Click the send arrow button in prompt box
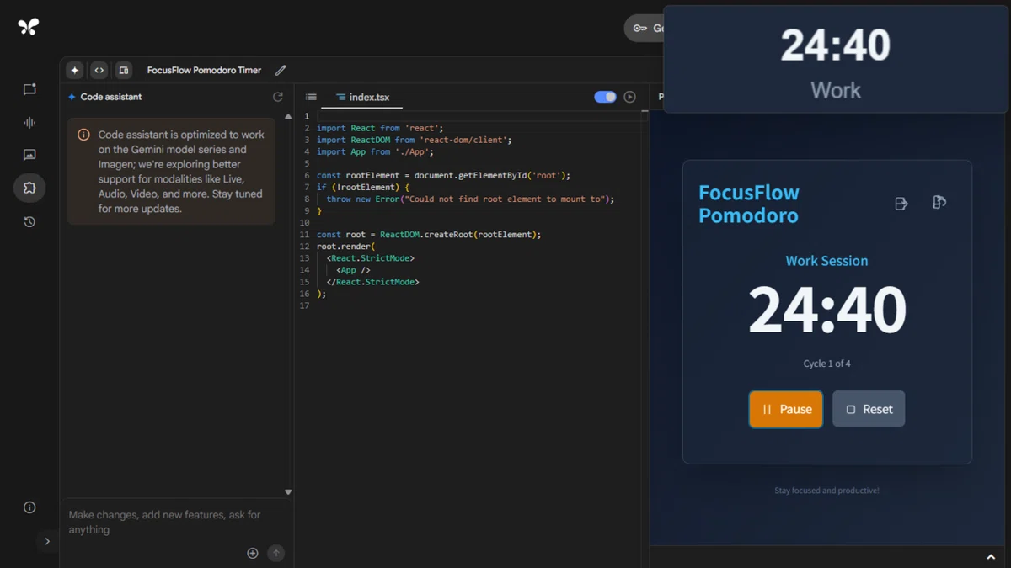Screen dimensions: 1011x568 tap(276, 553)
